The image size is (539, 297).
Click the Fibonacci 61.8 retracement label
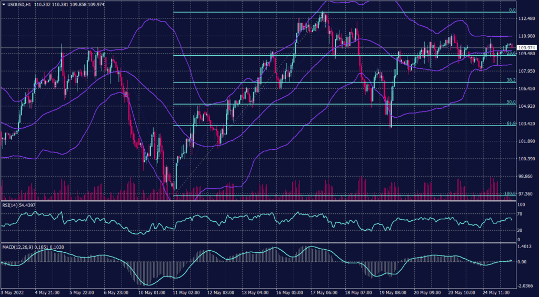510,124
